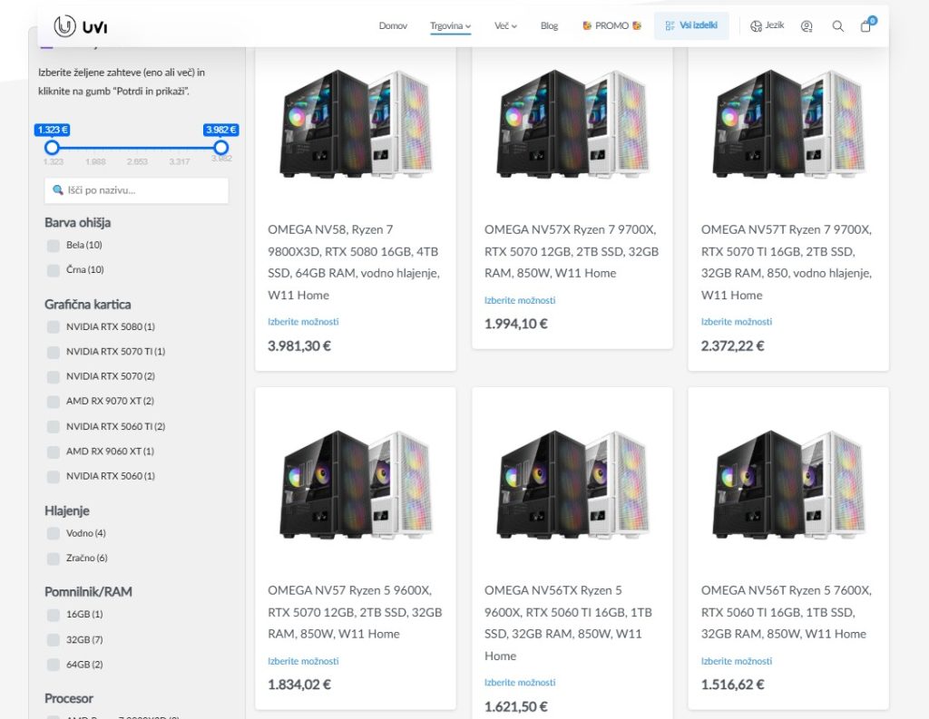Click Izberite možnosti under OMEGA NV57T
This screenshot has height=719, width=929.
tap(737, 322)
